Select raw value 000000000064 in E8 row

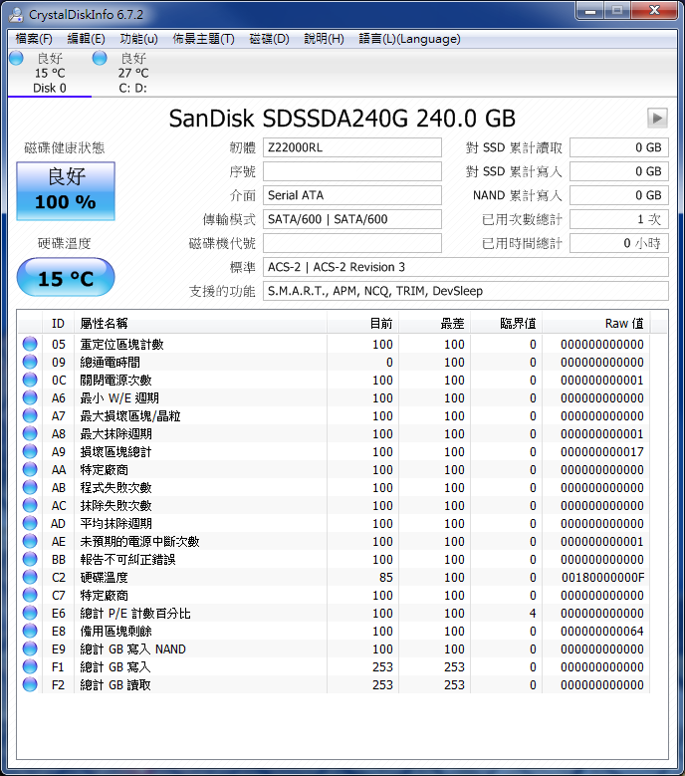(602, 631)
